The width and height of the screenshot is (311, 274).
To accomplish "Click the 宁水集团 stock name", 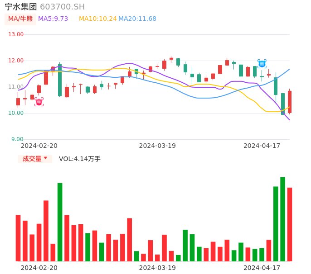I will [21, 7].
